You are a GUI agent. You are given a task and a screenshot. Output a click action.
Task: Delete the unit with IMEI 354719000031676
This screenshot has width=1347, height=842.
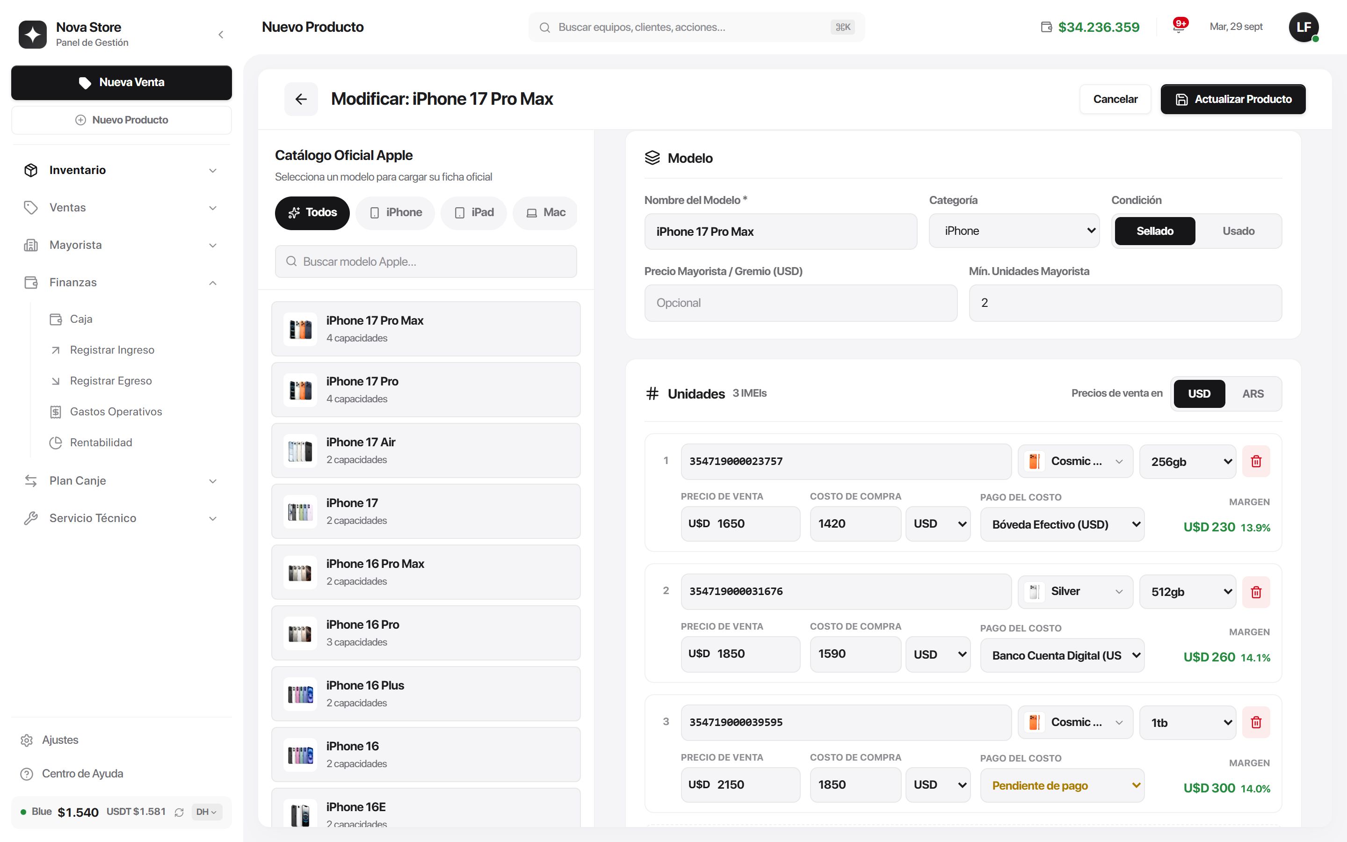(x=1256, y=592)
